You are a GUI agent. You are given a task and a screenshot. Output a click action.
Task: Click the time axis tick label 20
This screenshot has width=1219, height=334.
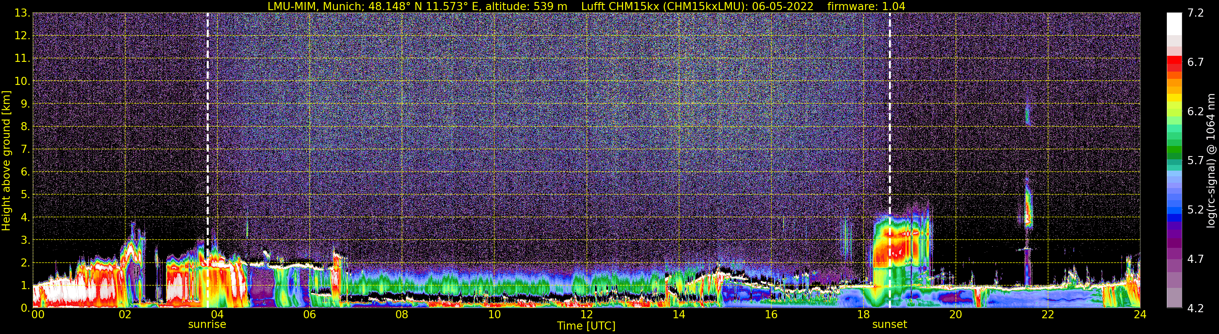[x=956, y=315]
